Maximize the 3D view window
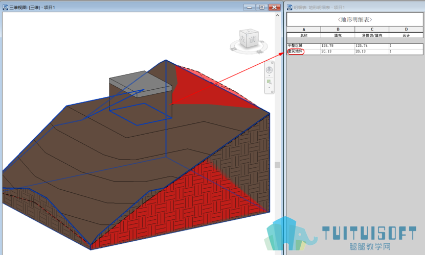Screen dimensions: 425x255 pyautogui.click(x=262, y=8)
